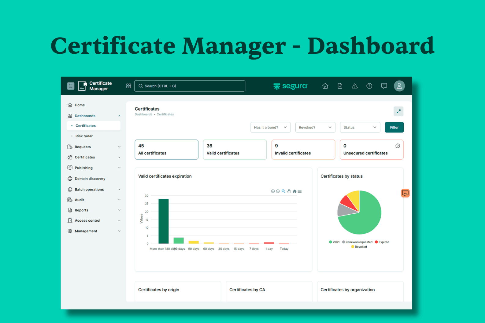Open the user profile avatar

point(399,86)
